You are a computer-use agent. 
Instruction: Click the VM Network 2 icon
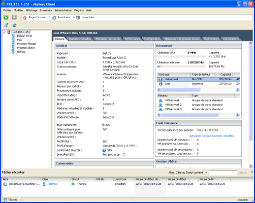coord(161,105)
